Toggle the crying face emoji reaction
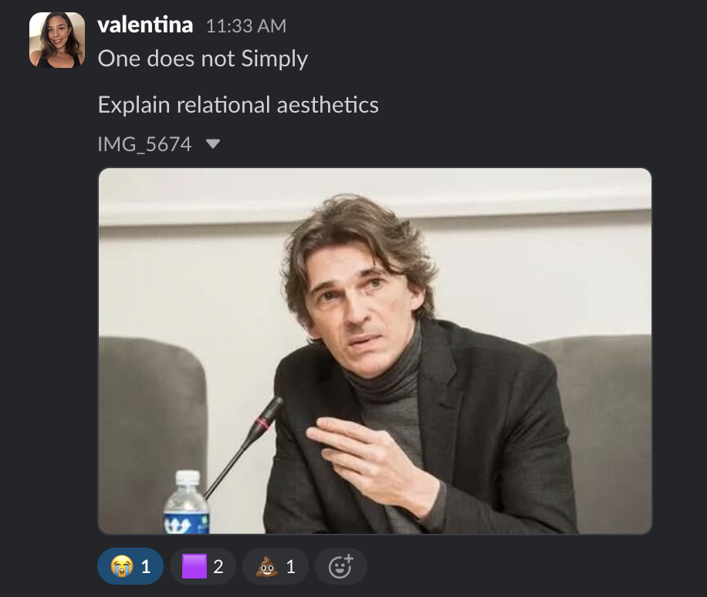707x597 pixels. click(130, 567)
